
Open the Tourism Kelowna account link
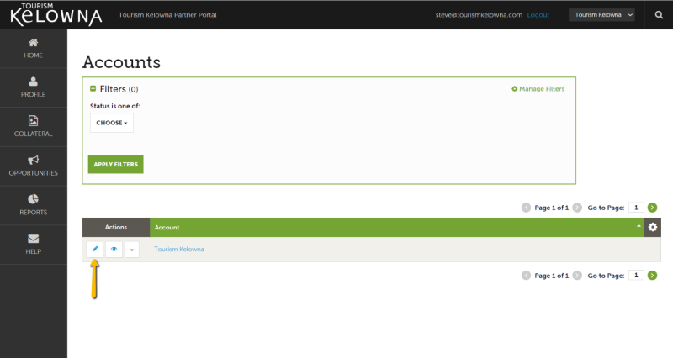[179, 249]
